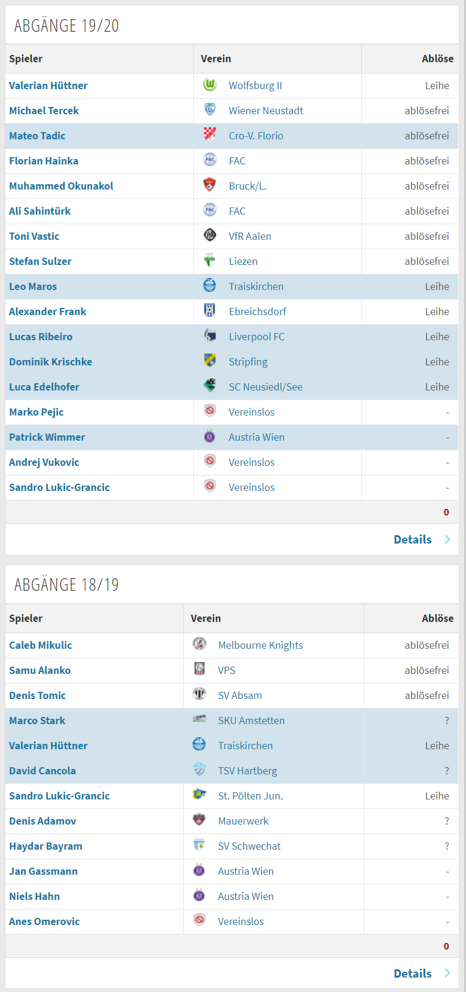The width and height of the screenshot is (466, 992).
Task: Click the Vereinslos icon beside Marko Pejic
Action: pyautogui.click(x=210, y=411)
